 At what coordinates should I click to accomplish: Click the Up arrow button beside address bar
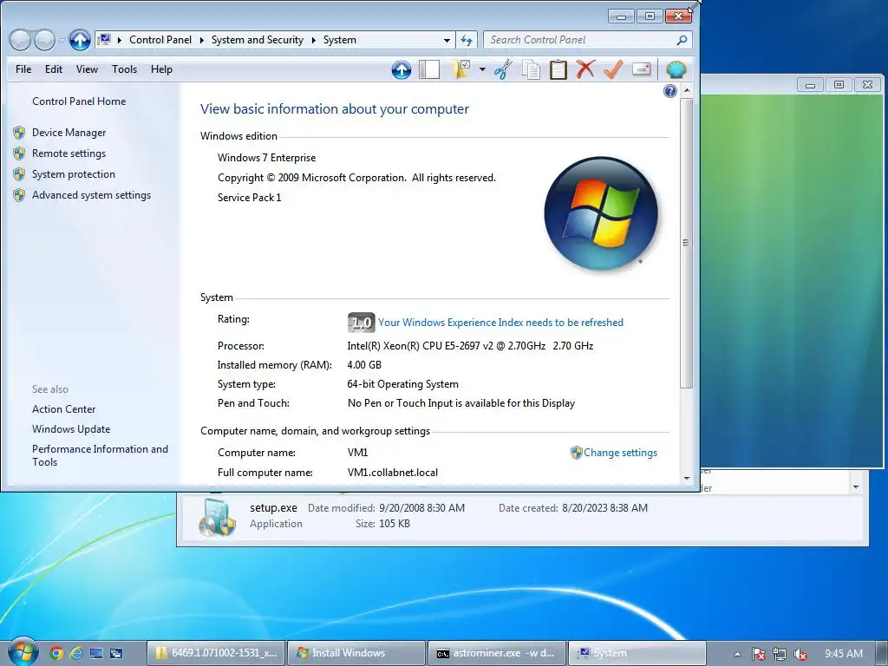(80, 40)
